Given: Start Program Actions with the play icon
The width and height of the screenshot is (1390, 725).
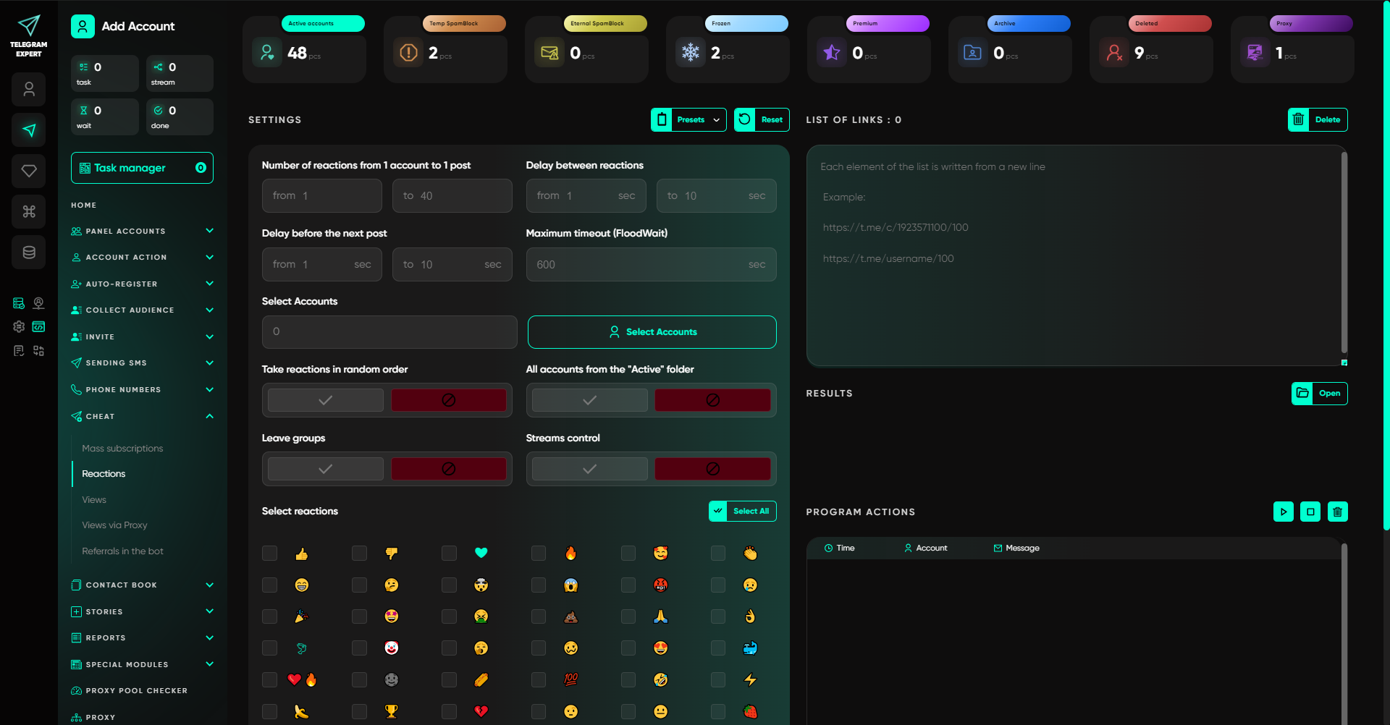Looking at the screenshot, I should click(1284, 512).
